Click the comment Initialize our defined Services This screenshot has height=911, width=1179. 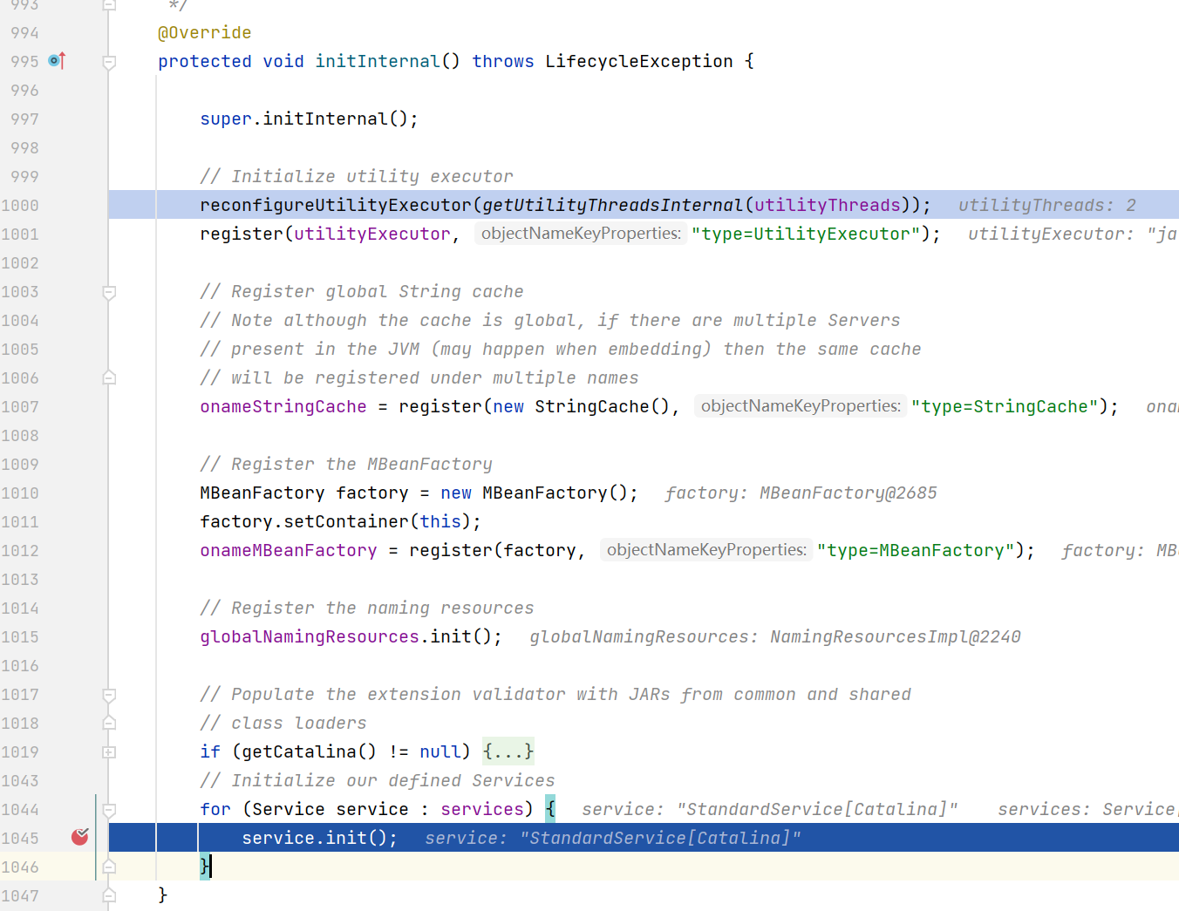pos(378,780)
